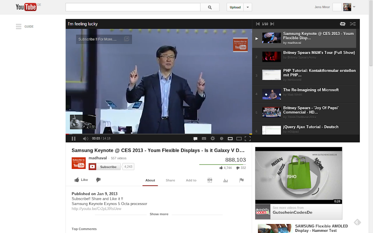Click the empty notification box beside username
The image size is (373, 233).
[x=337, y=7]
